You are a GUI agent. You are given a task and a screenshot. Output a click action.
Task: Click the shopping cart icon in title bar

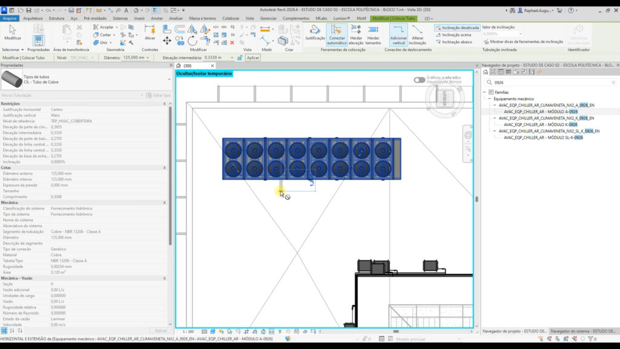[x=559, y=10]
